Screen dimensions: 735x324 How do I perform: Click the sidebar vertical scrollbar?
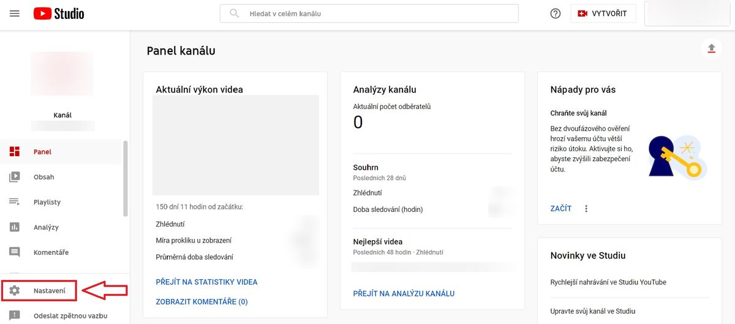[126, 179]
